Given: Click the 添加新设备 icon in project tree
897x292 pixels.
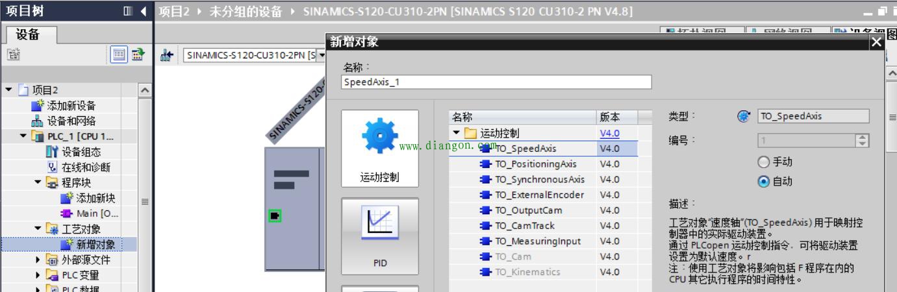Looking at the screenshot, I should tap(39, 106).
